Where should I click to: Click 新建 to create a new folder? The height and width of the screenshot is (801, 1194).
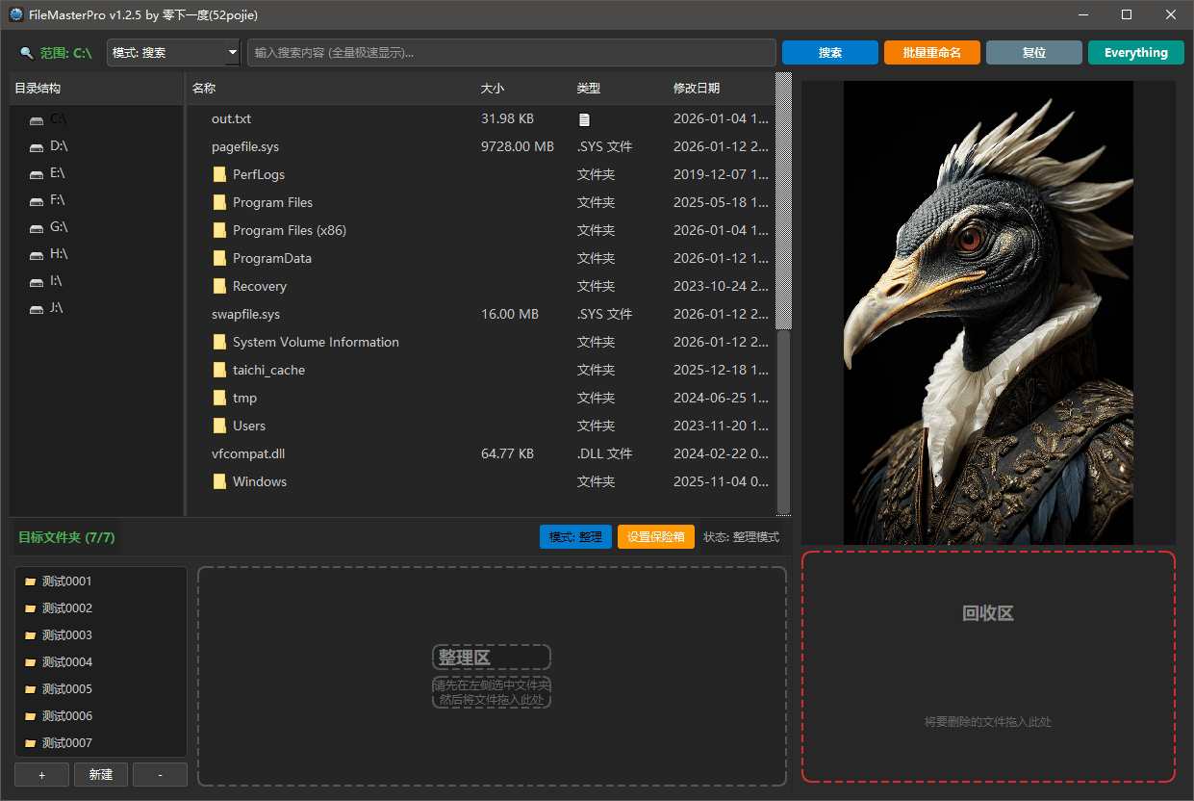point(100,774)
